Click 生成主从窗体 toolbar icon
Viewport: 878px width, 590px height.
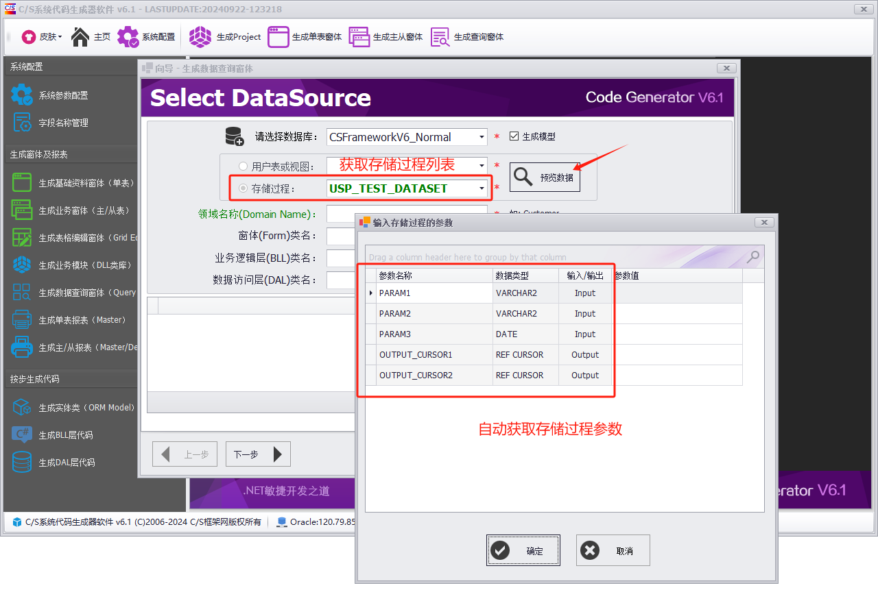click(x=359, y=37)
